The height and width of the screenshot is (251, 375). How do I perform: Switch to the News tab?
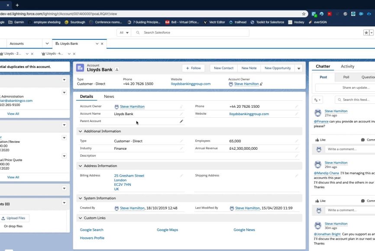(x=109, y=97)
